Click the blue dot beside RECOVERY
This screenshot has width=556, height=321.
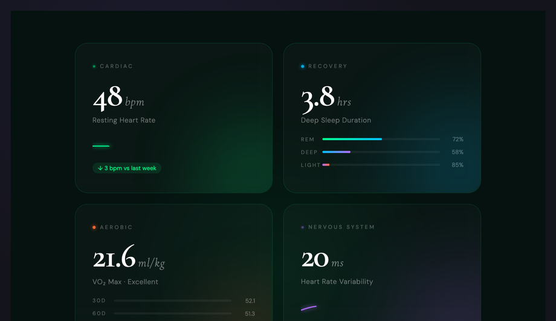302,66
